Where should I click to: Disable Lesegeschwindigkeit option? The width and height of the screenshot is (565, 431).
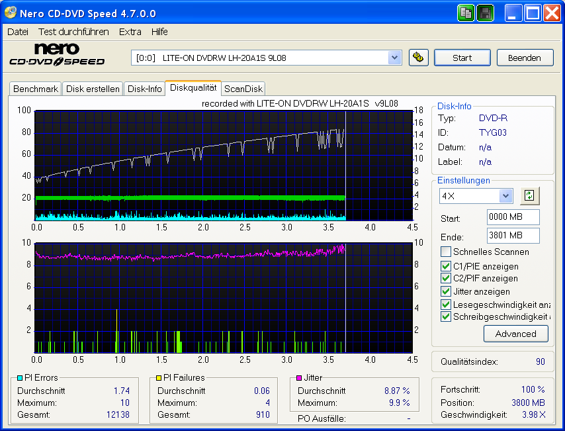(446, 303)
